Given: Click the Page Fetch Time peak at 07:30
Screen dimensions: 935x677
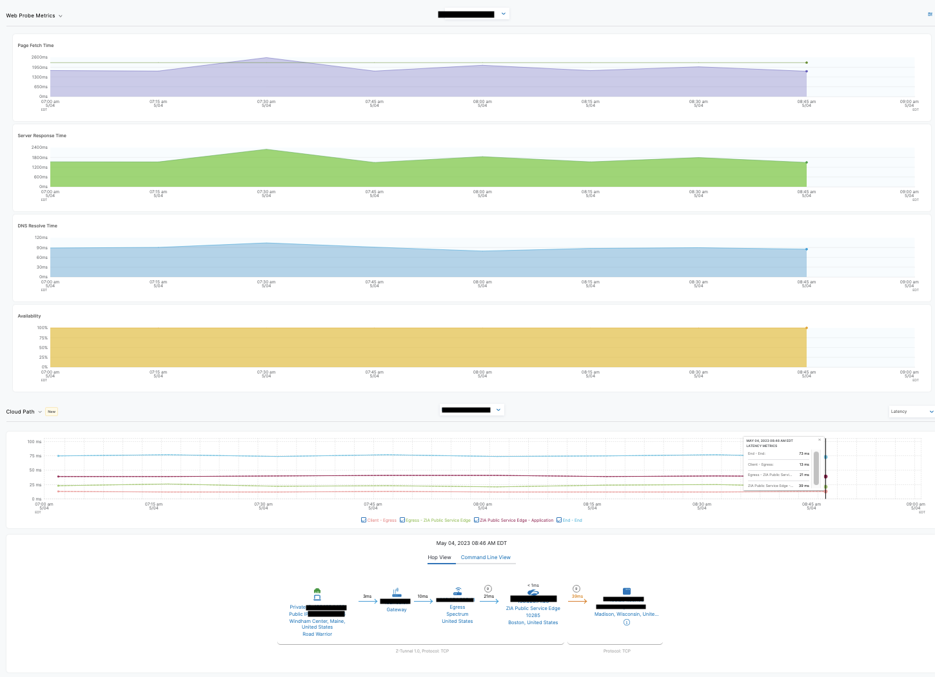Looking at the screenshot, I should point(266,57).
